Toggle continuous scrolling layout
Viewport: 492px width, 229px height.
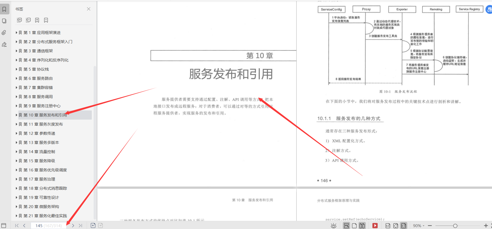click(x=346, y=226)
